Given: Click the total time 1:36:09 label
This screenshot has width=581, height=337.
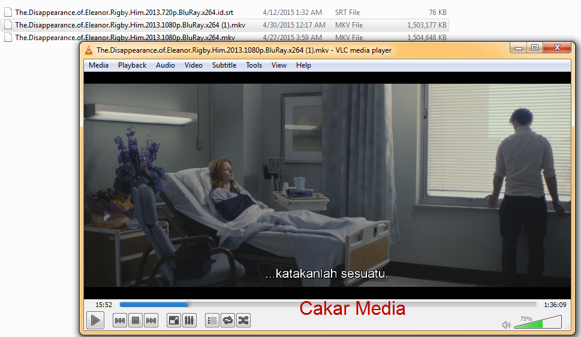Looking at the screenshot, I should point(555,305).
